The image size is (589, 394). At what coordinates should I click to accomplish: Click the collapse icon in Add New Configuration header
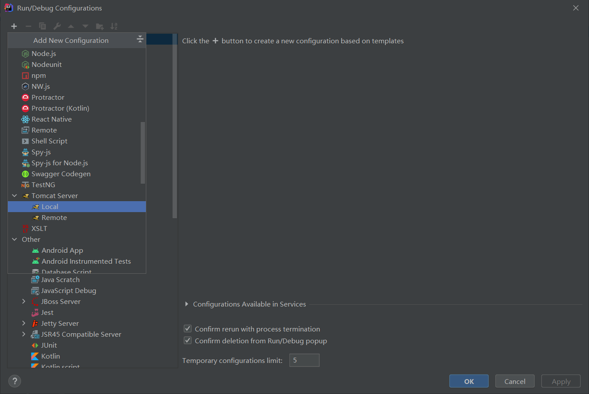[x=140, y=39]
